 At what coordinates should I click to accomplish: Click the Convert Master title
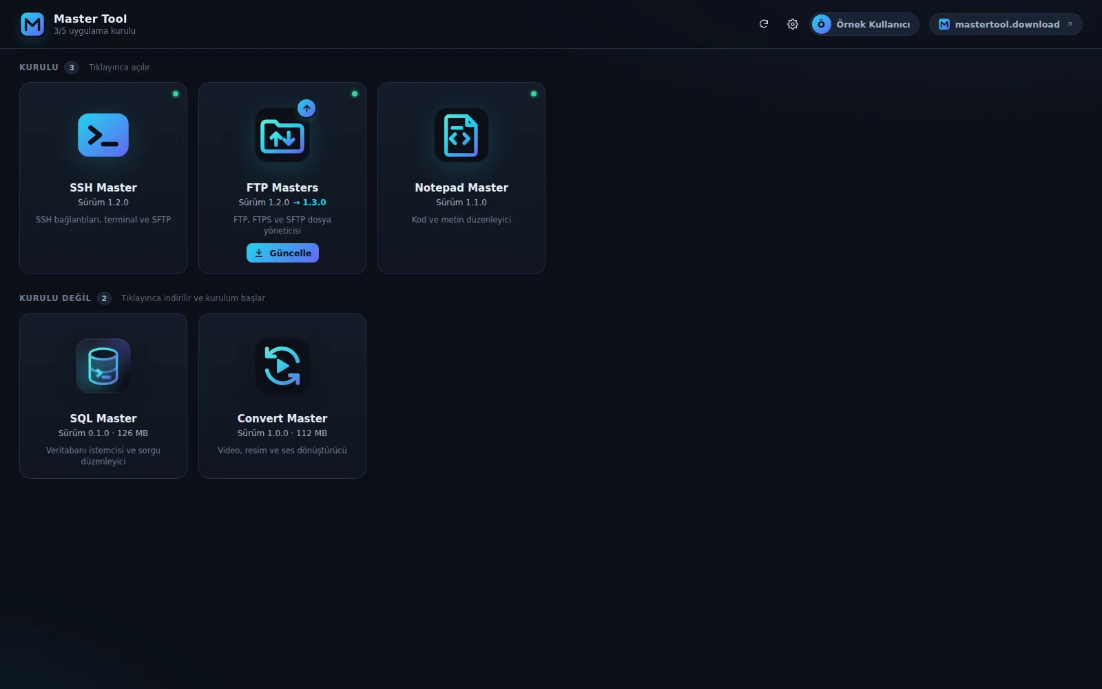(x=282, y=418)
